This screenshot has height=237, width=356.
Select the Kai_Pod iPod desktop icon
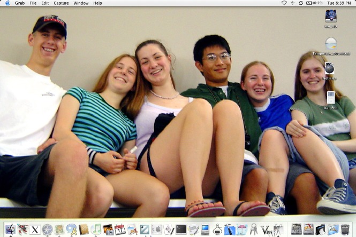click(x=331, y=100)
